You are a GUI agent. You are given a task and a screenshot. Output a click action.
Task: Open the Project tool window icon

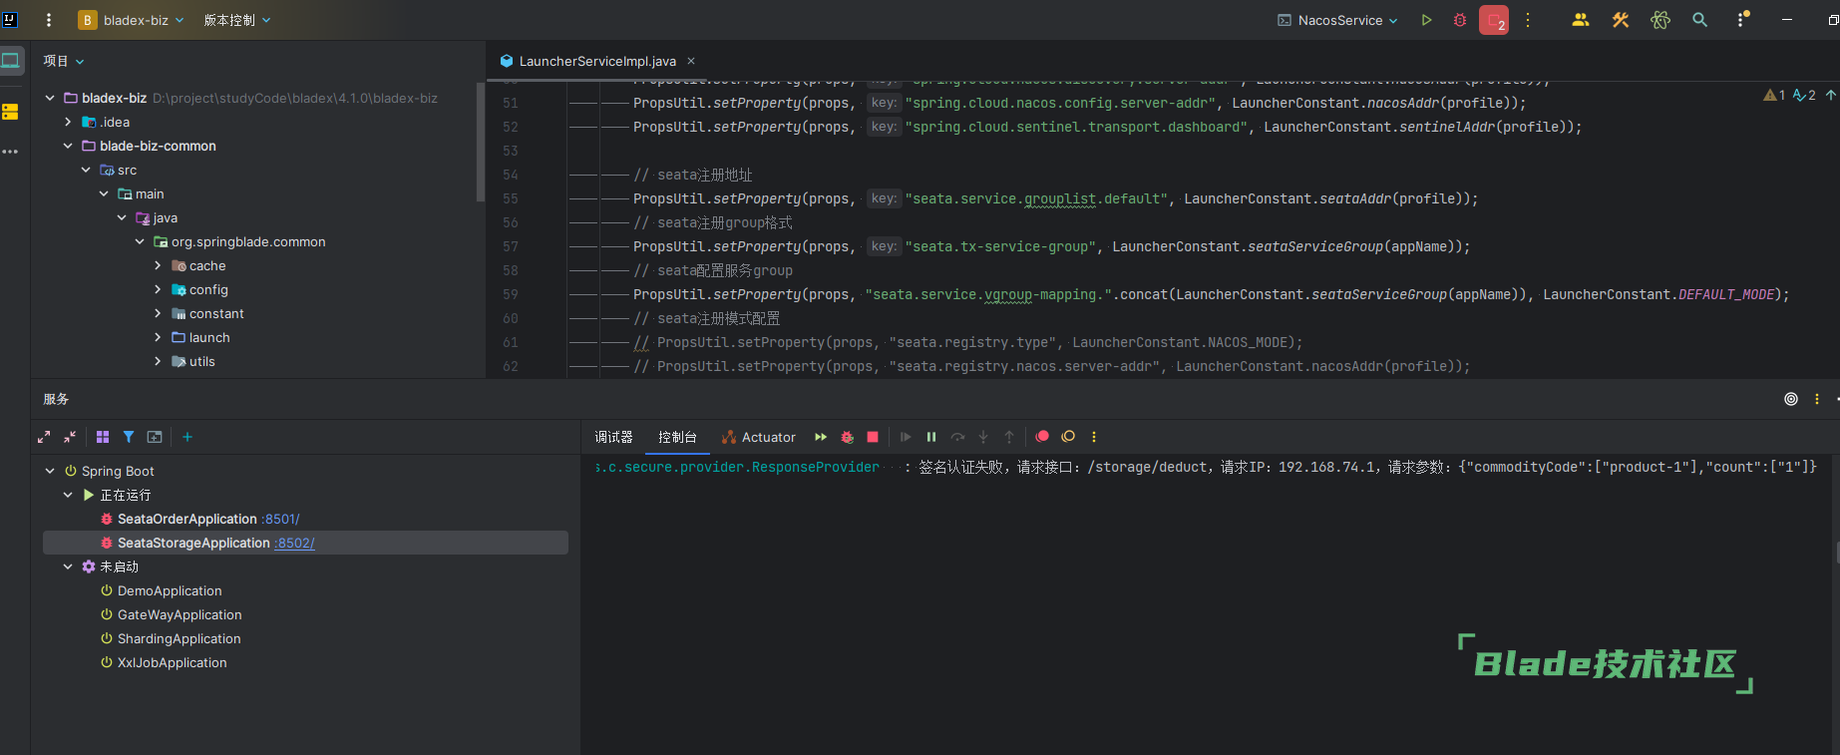pos(11,60)
